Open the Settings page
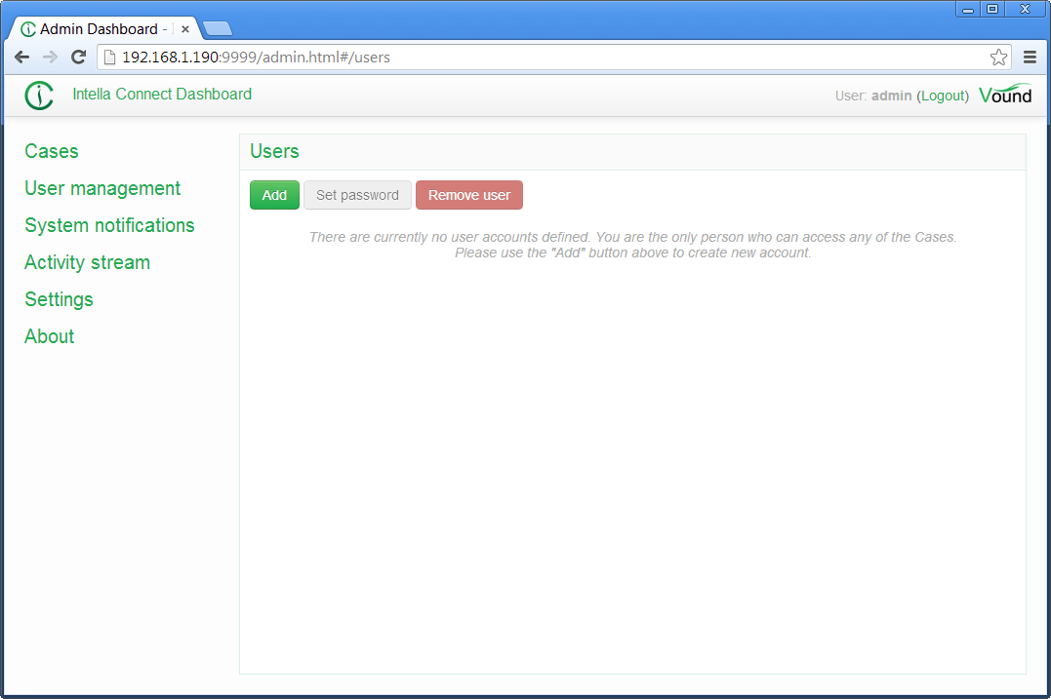 point(59,299)
